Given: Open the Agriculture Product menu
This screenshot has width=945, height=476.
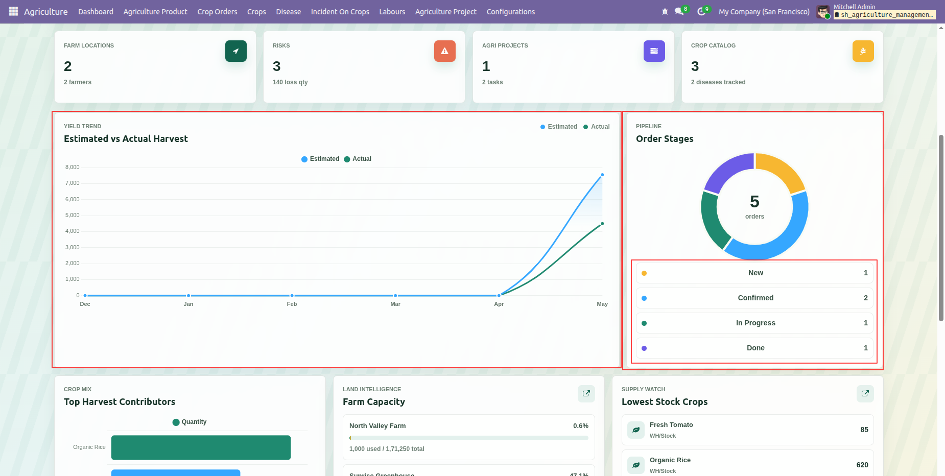Looking at the screenshot, I should pyautogui.click(x=155, y=12).
